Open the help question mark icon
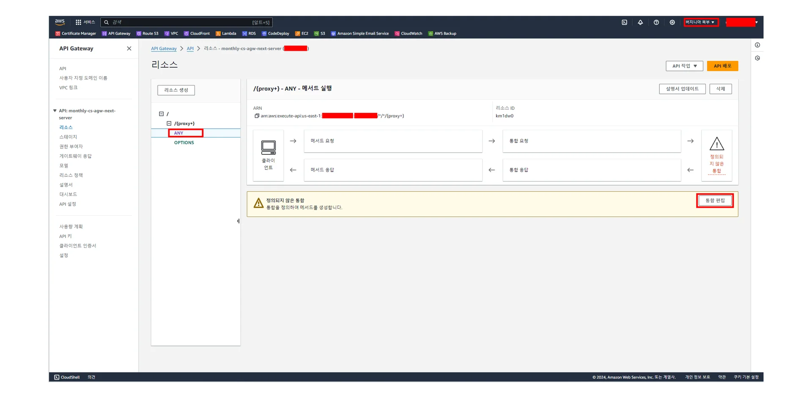812x398 pixels. point(656,22)
